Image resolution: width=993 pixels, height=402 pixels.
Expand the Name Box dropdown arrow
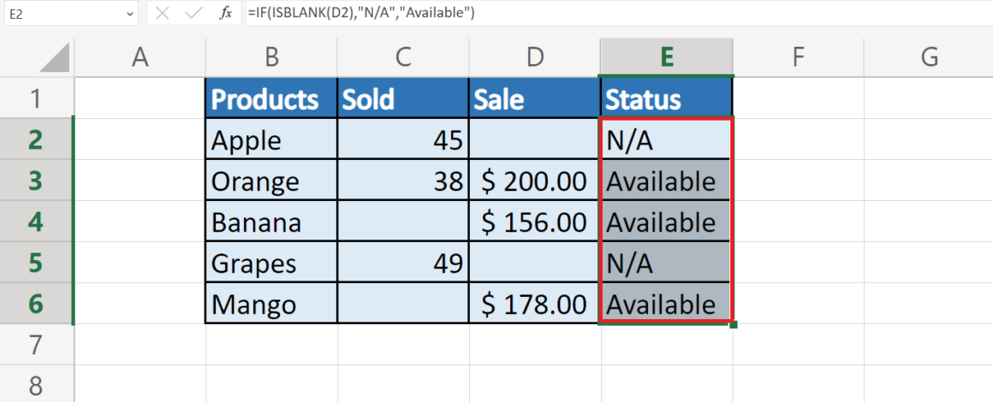129,14
